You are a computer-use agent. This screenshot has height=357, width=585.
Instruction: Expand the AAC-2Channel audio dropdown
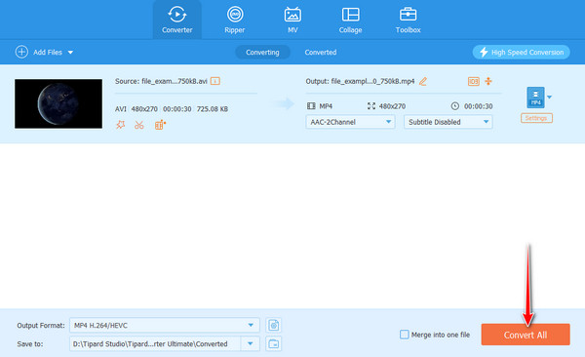(350, 122)
